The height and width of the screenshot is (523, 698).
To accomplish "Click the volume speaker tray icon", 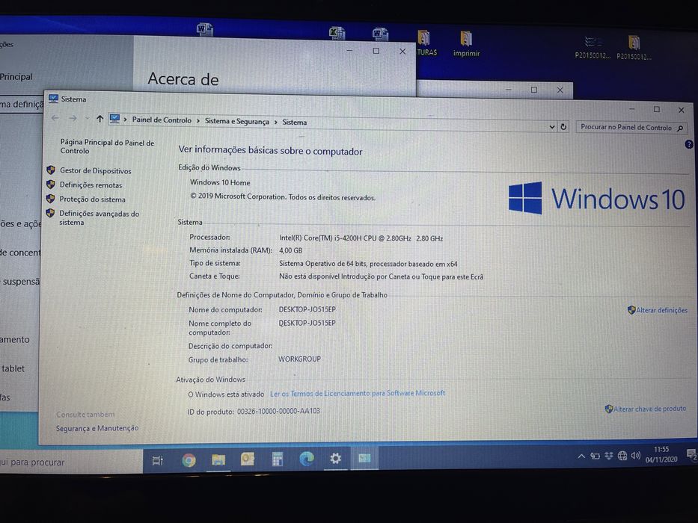I will (636, 455).
